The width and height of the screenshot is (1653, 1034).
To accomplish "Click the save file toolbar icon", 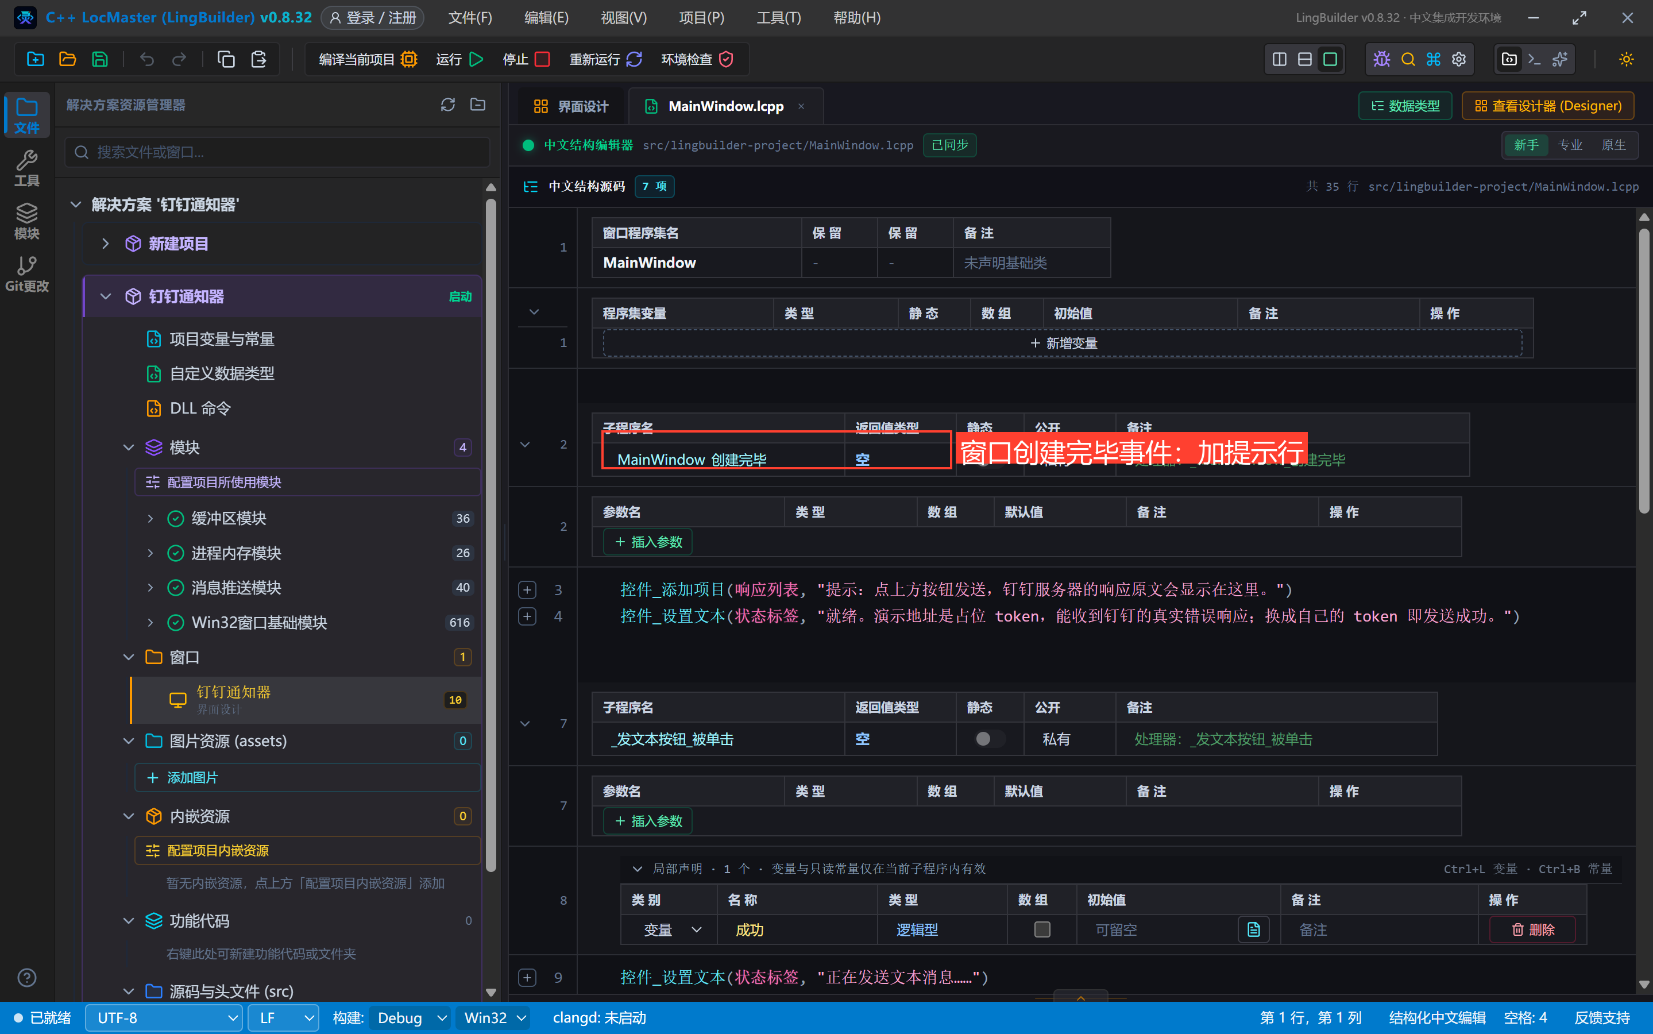I will pos(100,60).
